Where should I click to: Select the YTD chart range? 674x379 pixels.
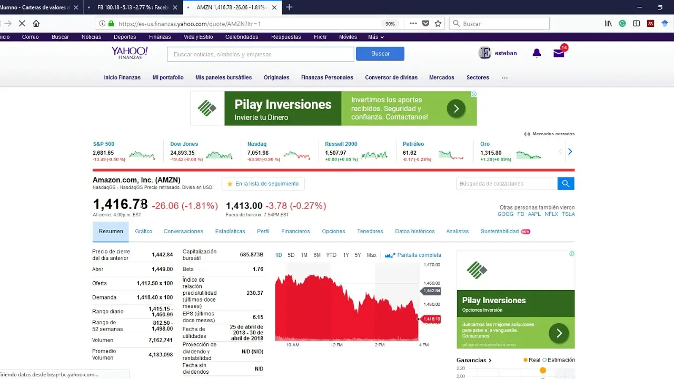[331, 255]
